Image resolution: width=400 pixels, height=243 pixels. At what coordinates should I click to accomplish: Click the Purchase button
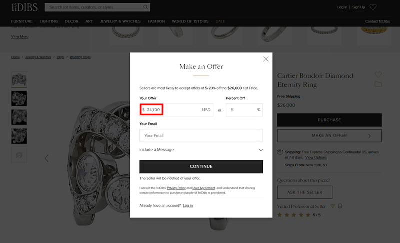[x=329, y=120]
